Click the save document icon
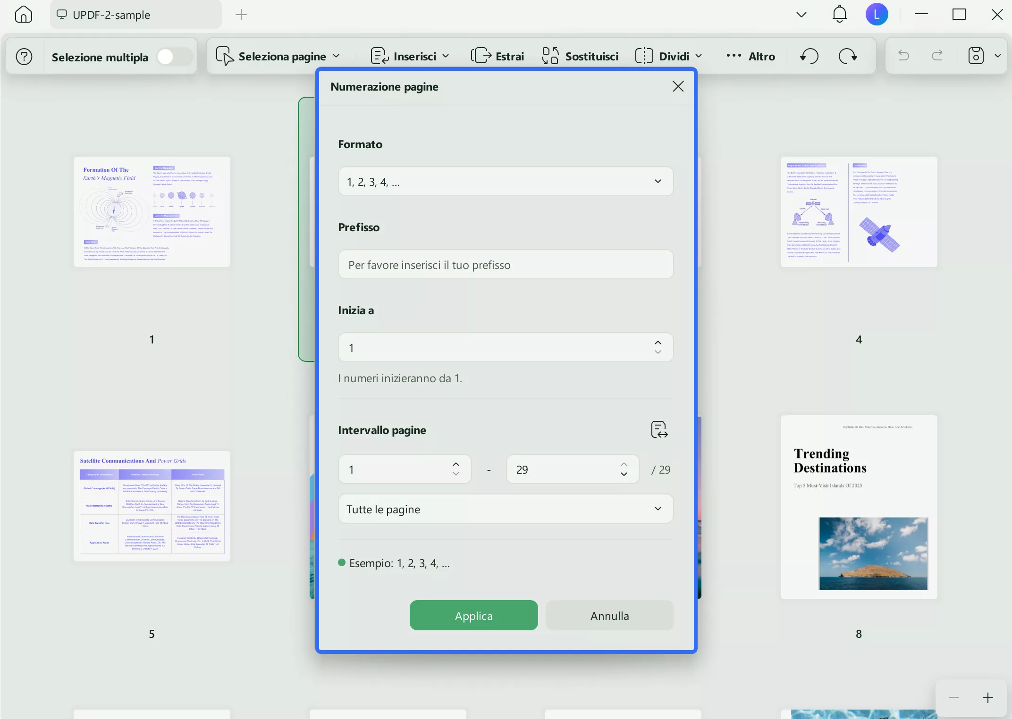The height and width of the screenshot is (719, 1012). [976, 56]
